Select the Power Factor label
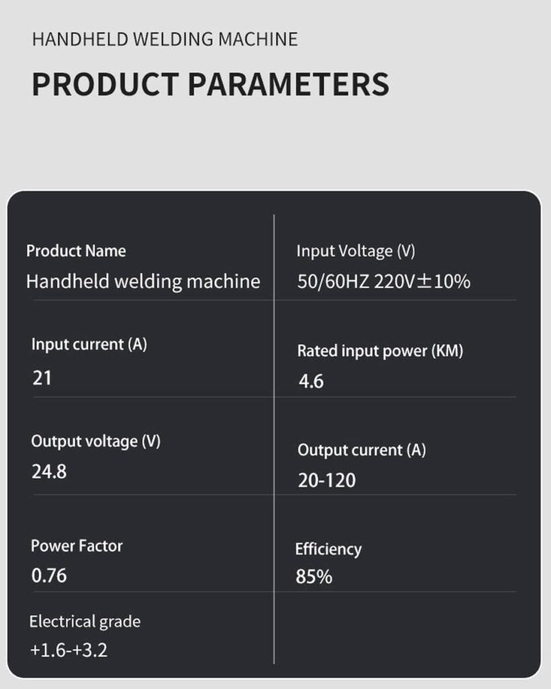This screenshot has height=689, width=551. pyautogui.click(x=77, y=546)
